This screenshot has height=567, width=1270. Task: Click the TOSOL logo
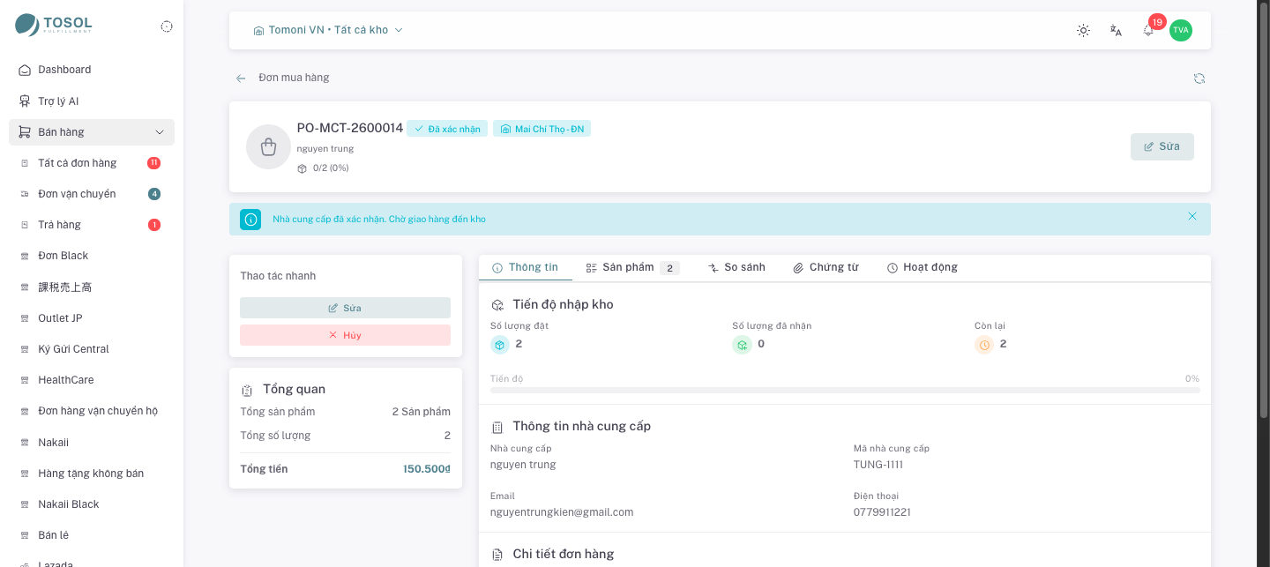[x=53, y=25]
